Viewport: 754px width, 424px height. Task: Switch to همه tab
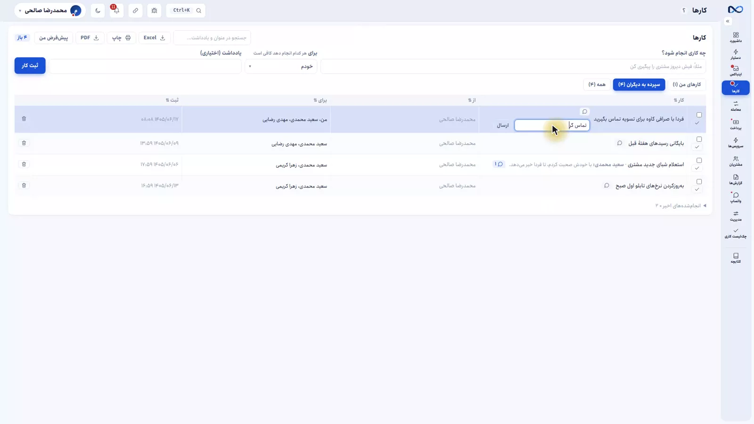point(597,84)
